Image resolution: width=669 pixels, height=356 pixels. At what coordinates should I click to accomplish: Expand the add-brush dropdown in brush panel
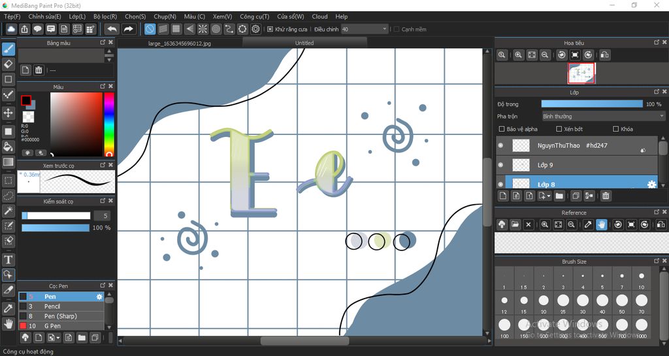[x=57, y=338]
